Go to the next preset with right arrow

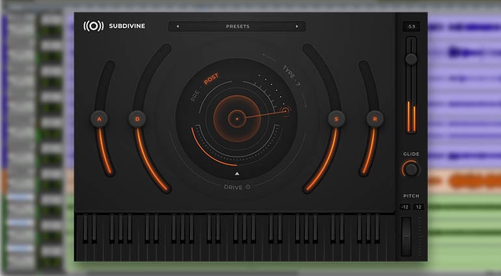pos(297,27)
